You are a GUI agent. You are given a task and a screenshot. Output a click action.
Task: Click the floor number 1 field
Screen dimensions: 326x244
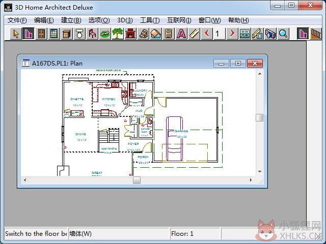click(x=220, y=34)
